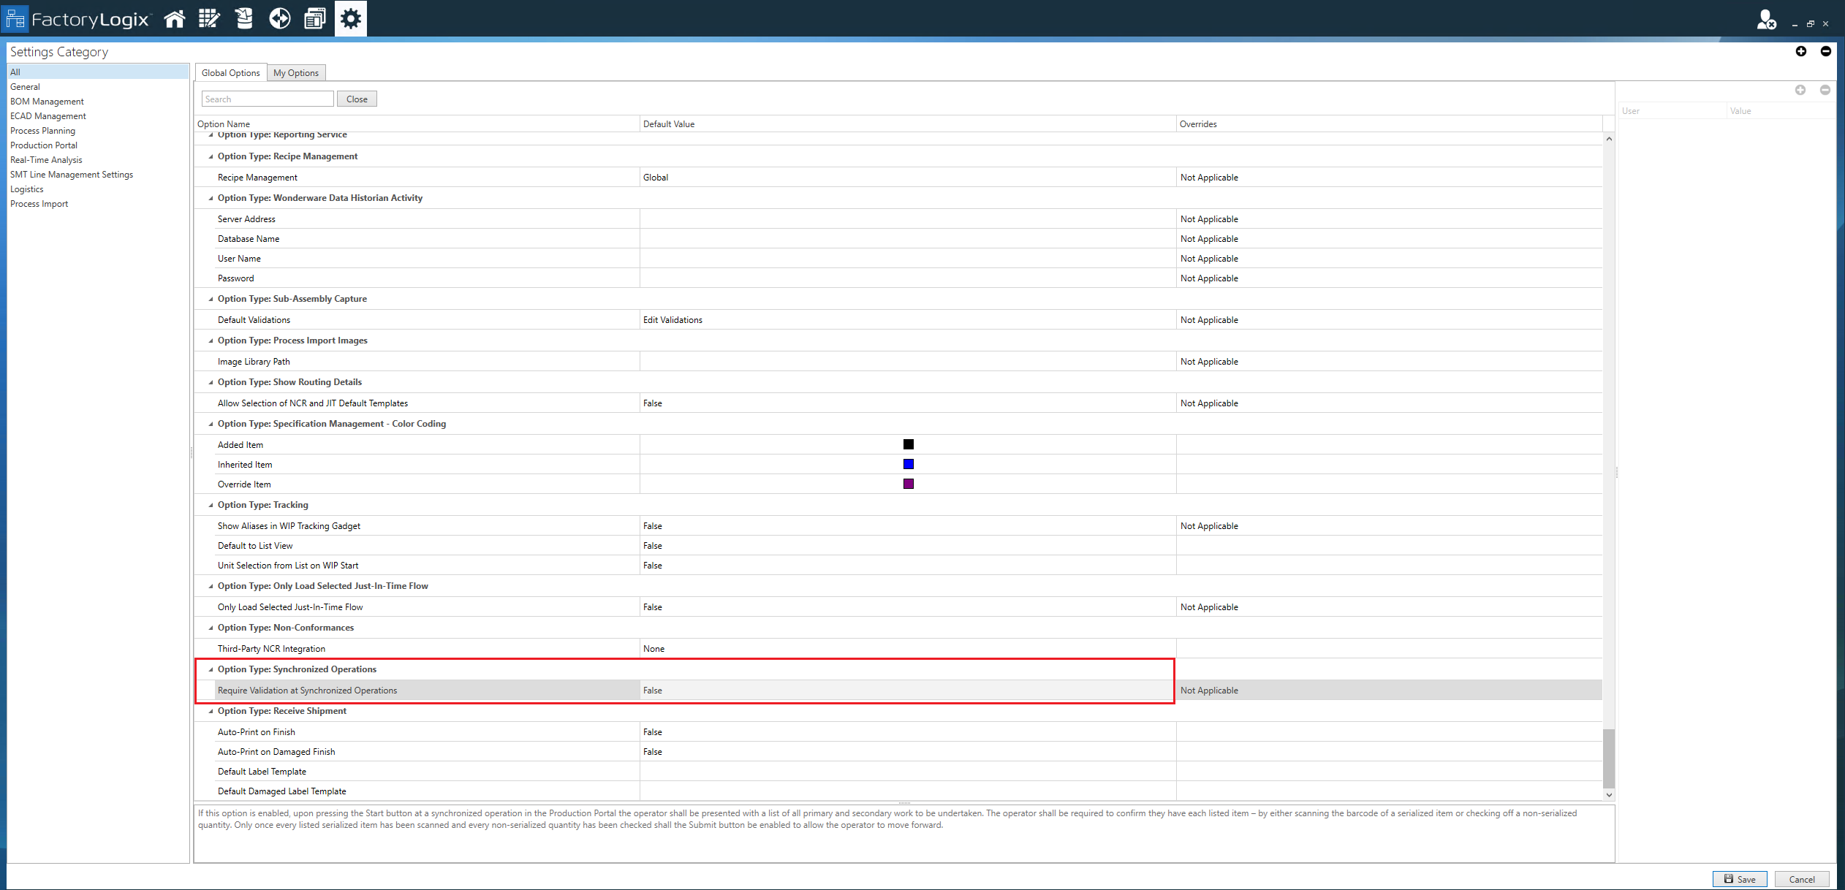Screen dimensions: 1845x890
Task: Click the user account icon top right
Action: coord(1767,20)
